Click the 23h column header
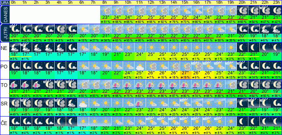Screen dimensions: 282x135 point(276,3)
